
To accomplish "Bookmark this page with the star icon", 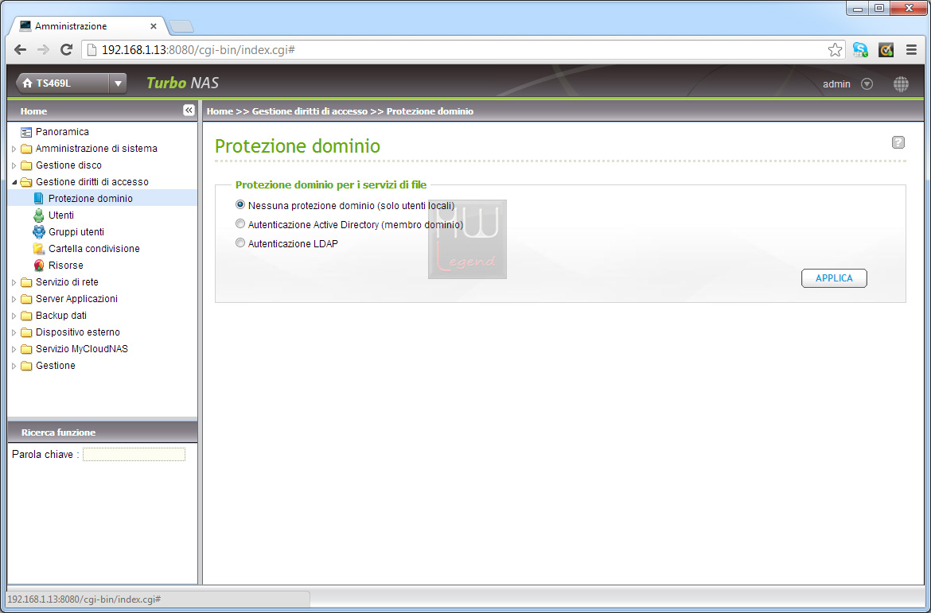I will (835, 50).
